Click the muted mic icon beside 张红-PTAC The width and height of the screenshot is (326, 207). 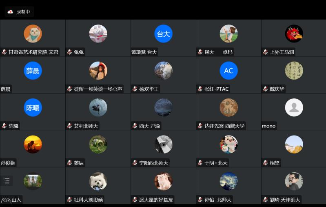click(200, 89)
